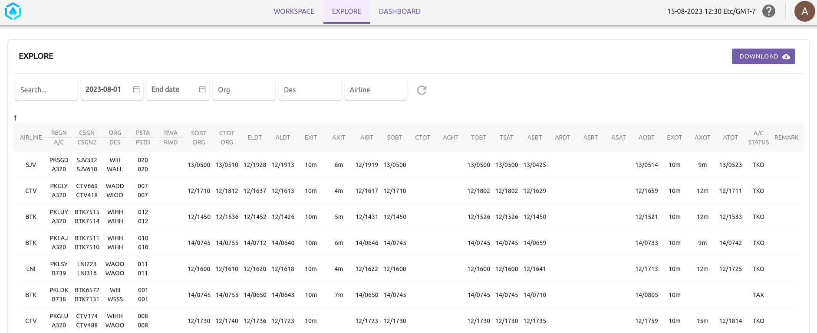Open the End date calendar icon
The image size is (817, 333).
pos(202,89)
